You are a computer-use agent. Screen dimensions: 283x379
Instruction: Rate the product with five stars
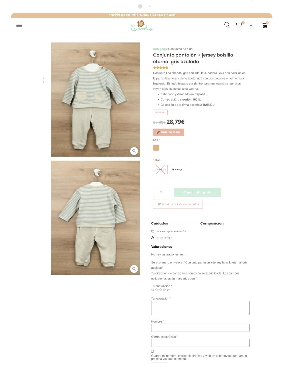(x=168, y=290)
